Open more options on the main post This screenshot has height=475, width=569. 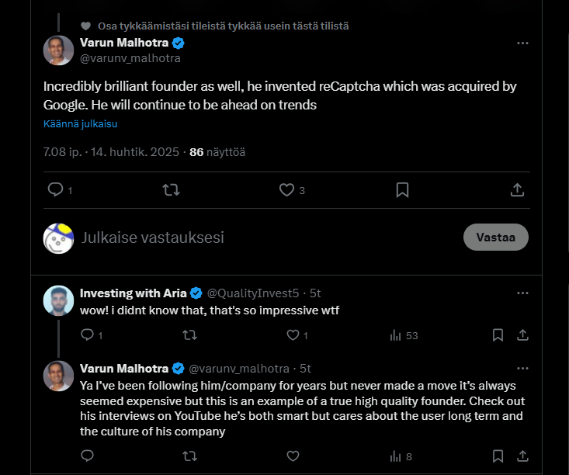(523, 43)
